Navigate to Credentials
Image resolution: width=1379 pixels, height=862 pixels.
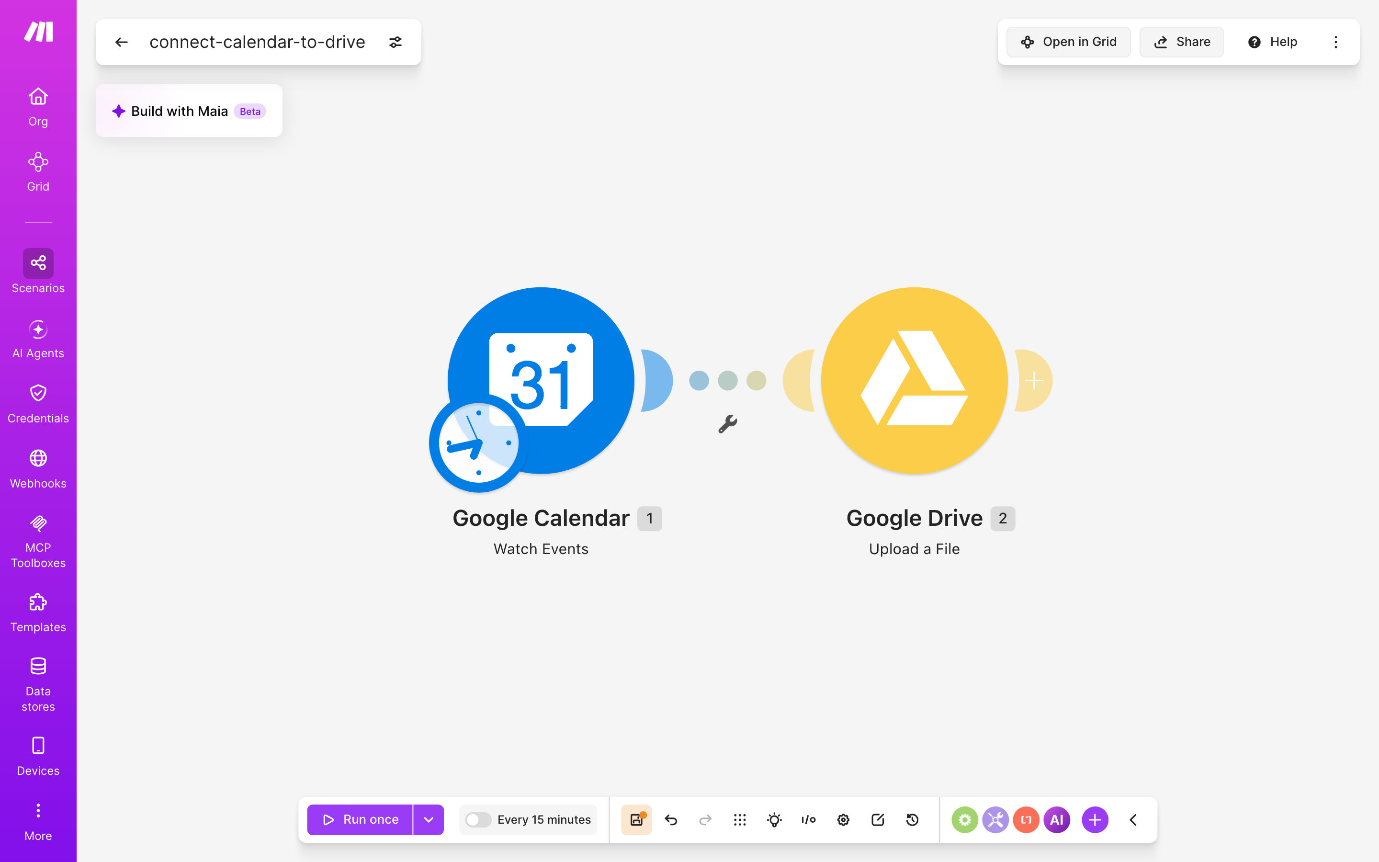coord(38,404)
